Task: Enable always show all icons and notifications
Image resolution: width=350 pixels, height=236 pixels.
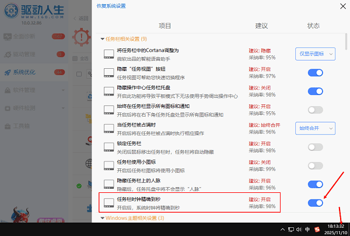Action: pos(315,110)
